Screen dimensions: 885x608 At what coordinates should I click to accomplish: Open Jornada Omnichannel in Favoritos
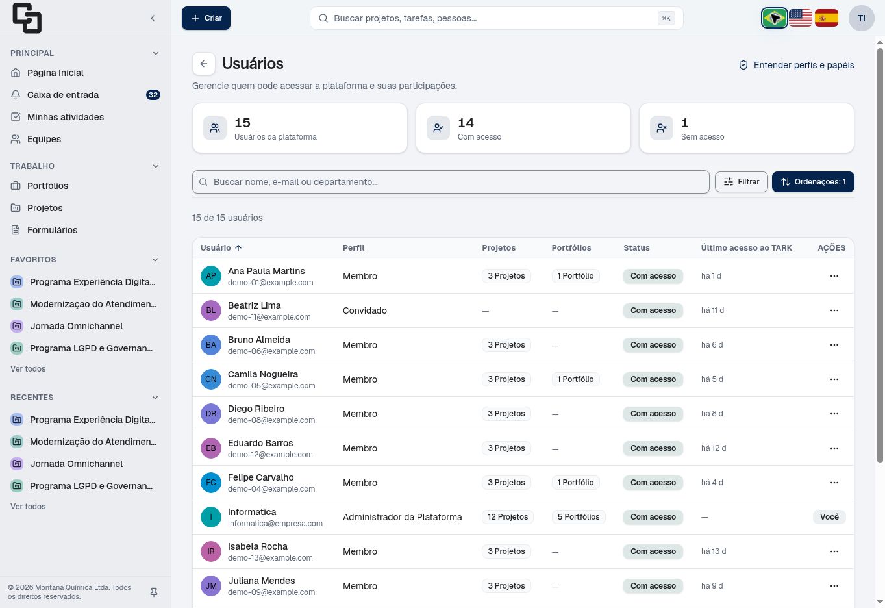(x=85, y=326)
